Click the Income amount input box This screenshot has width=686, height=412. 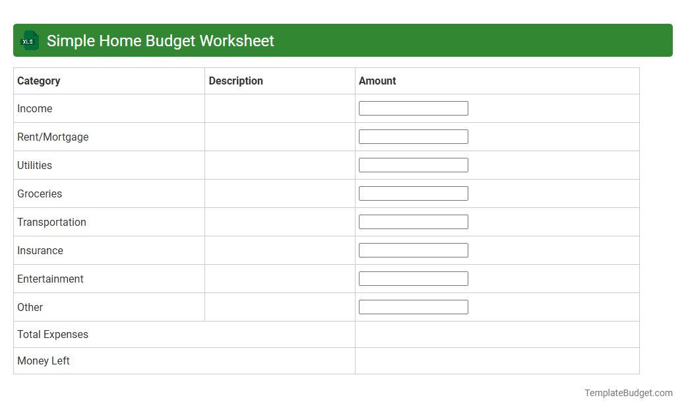click(413, 108)
